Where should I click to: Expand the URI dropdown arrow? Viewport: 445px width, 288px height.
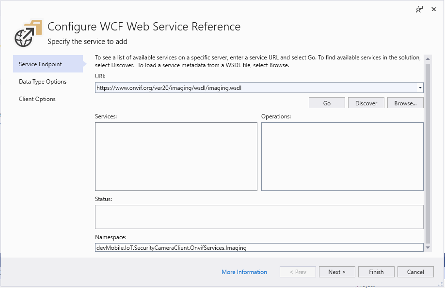pyautogui.click(x=419, y=88)
